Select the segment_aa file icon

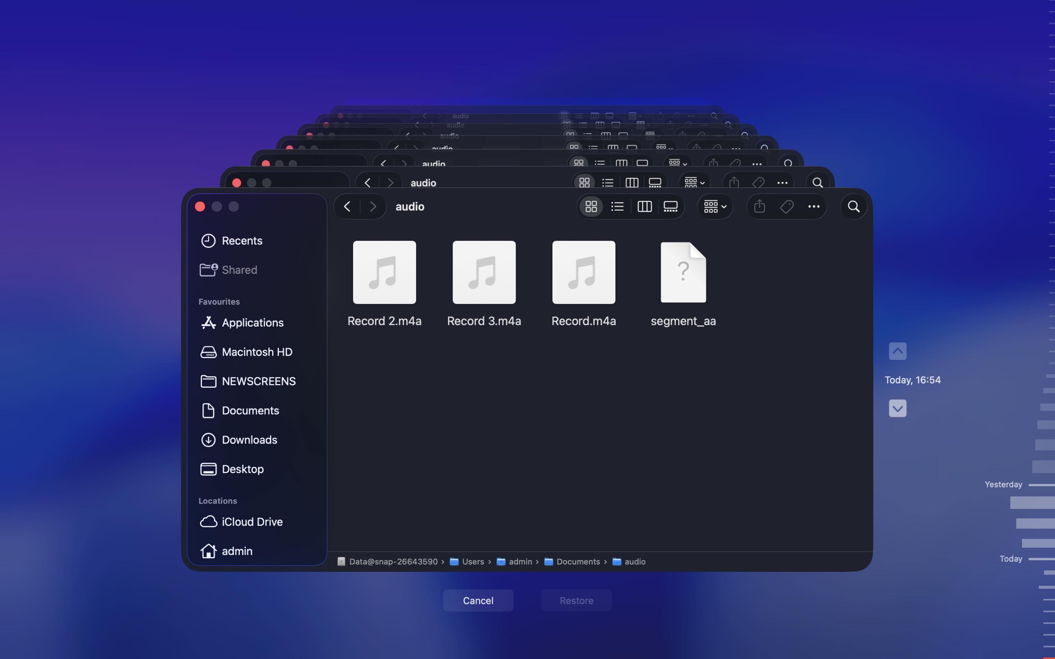(x=683, y=272)
